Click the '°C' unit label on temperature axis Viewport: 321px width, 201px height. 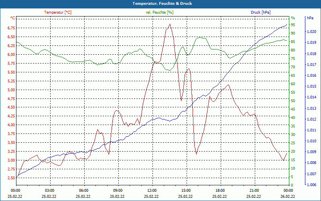(13, 18)
